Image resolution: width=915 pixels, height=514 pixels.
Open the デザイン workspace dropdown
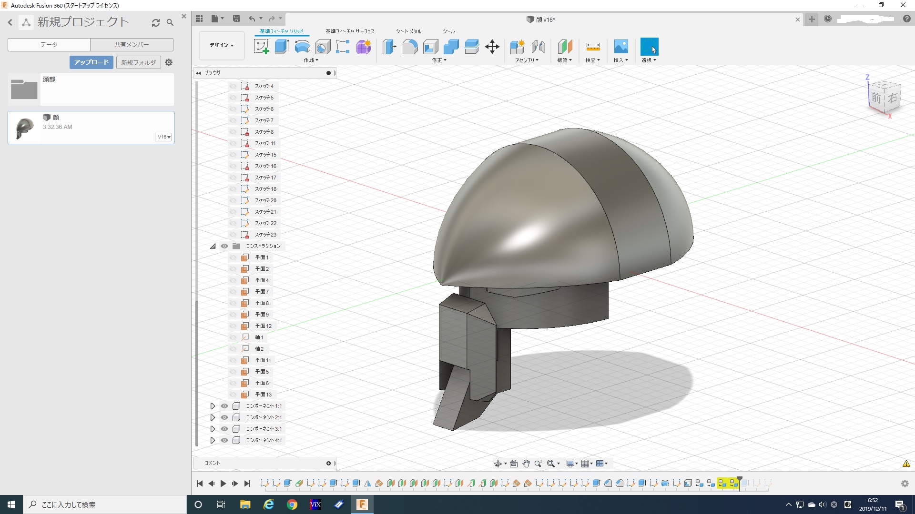[222, 45]
